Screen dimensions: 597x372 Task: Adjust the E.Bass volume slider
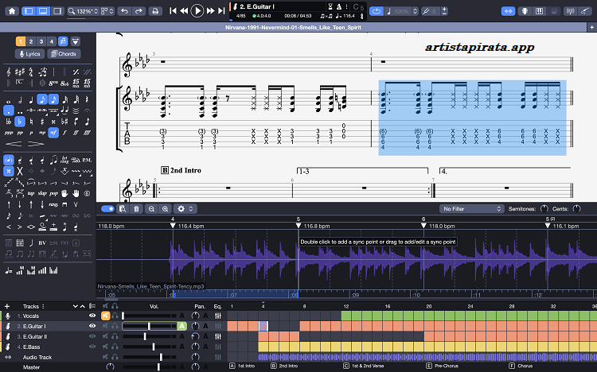click(150, 347)
